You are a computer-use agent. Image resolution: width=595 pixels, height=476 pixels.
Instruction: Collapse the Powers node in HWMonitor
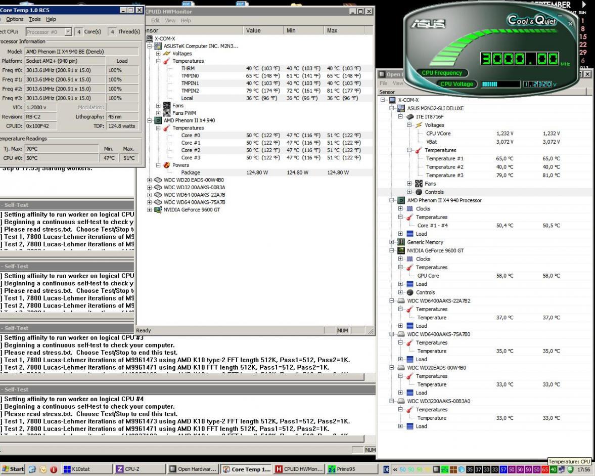coord(158,165)
